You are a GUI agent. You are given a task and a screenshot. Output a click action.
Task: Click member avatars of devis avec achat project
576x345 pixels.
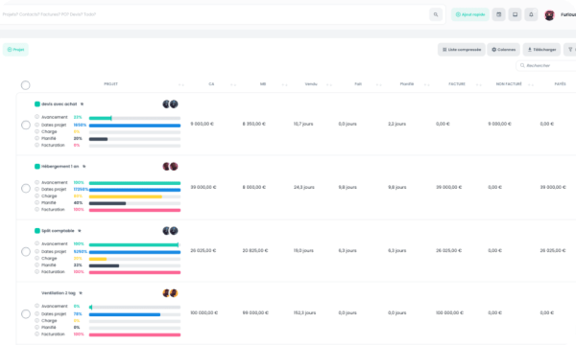pos(170,104)
